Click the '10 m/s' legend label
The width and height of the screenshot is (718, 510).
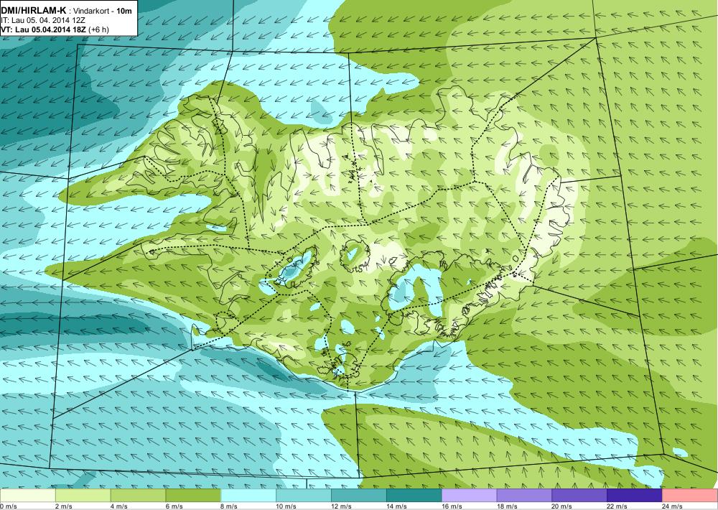[286, 506]
